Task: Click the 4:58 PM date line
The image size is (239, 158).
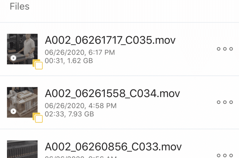Action: pos(81,106)
